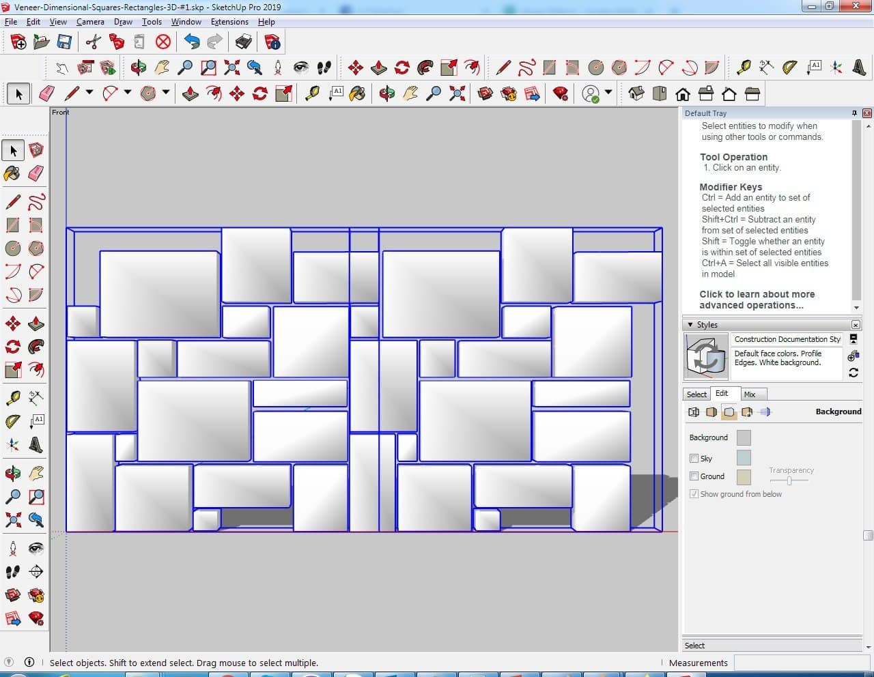Switch to Iso house view icon
The width and height of the screenshot is (874, 677).
click(636, 93)
